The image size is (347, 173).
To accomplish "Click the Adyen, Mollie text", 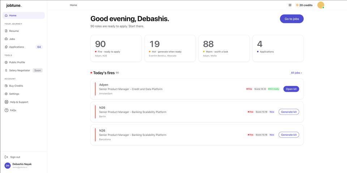I will coord(210,56).
